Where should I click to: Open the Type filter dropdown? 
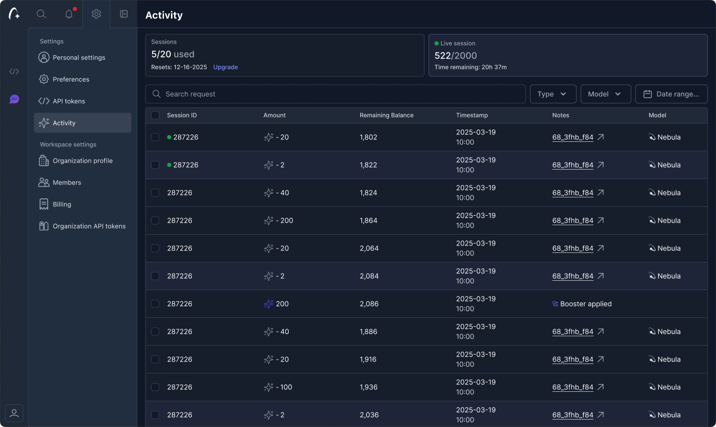553,94
